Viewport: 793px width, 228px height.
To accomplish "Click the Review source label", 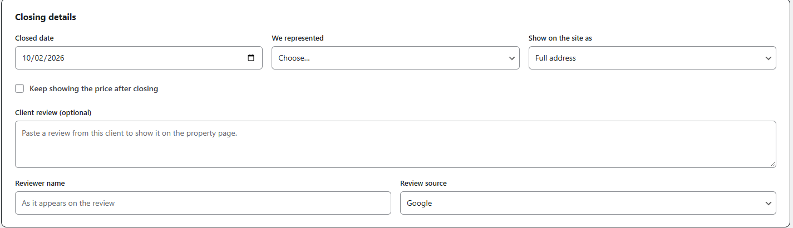I will pos(423,183).
